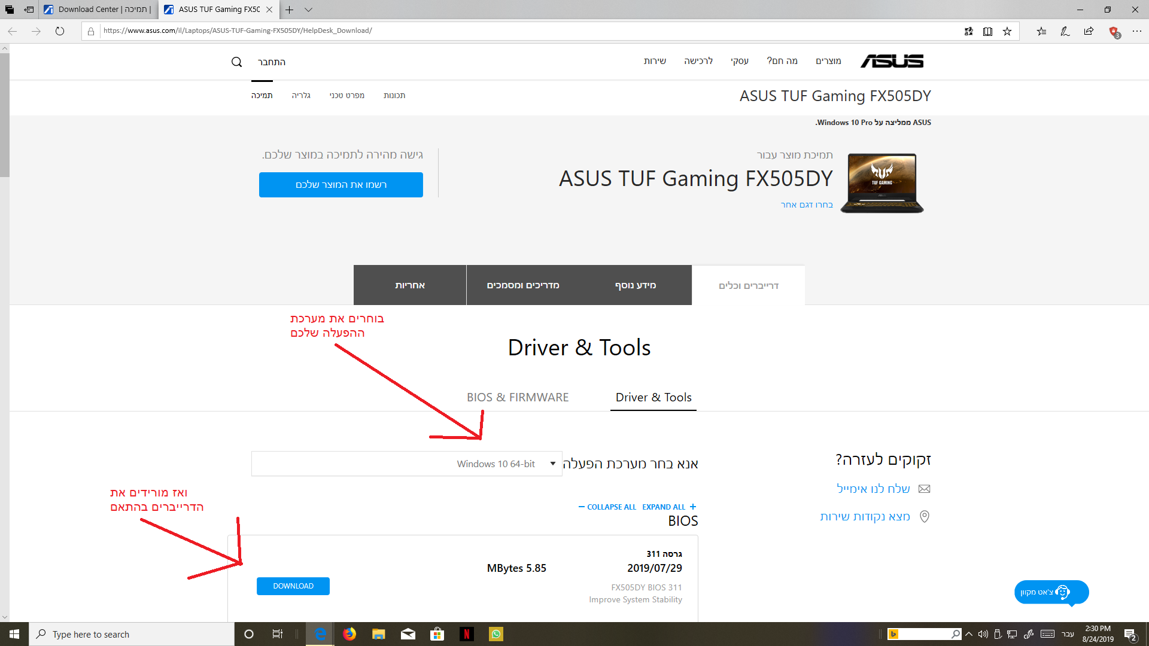1149x646 pixels.
Task: Switch to the Download Center browser tab
Action: pos(99,10)
